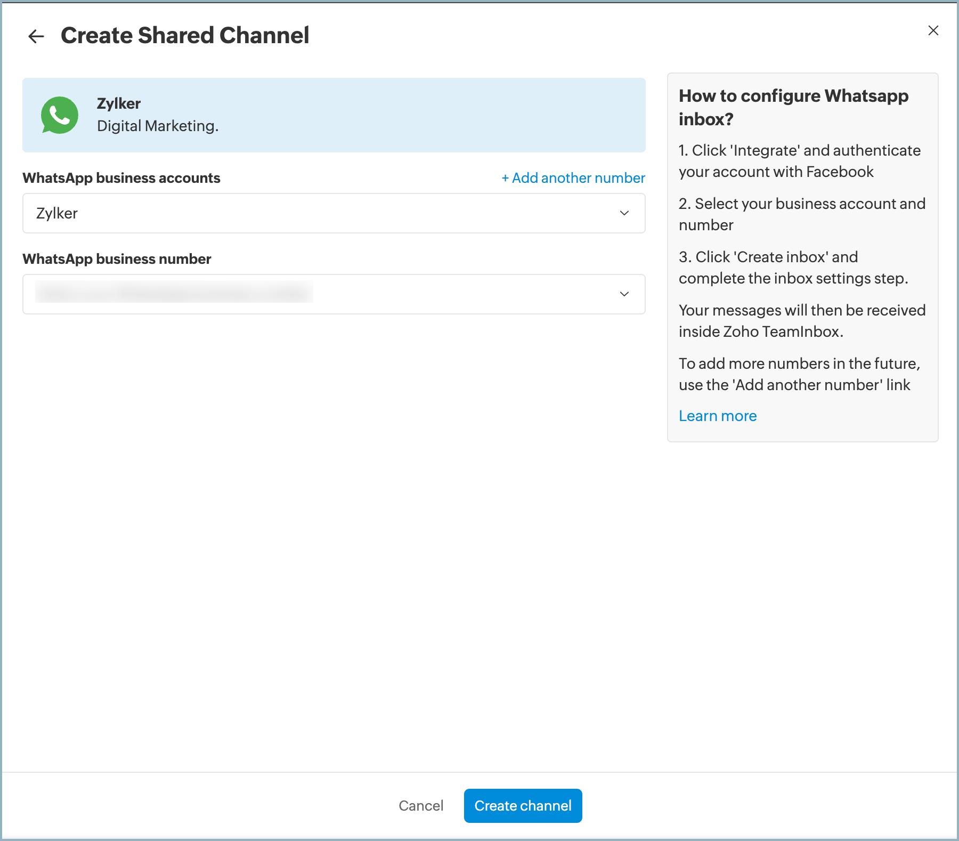Open the Zylker business accounts combo box
This screenshot has width=959, height=841.
(320, 213)
